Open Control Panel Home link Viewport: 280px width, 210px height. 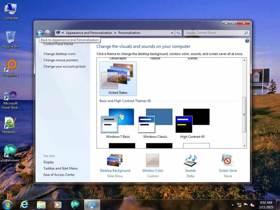[x=58, y=44]
